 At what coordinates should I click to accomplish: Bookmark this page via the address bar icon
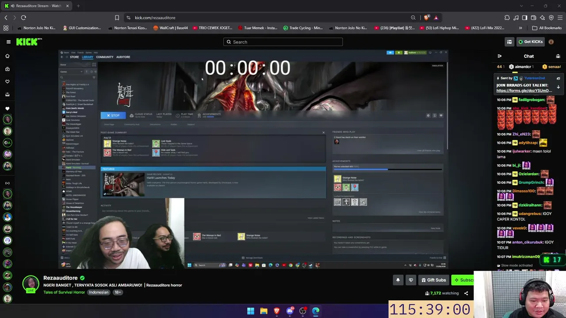click(x=117, y=18)
